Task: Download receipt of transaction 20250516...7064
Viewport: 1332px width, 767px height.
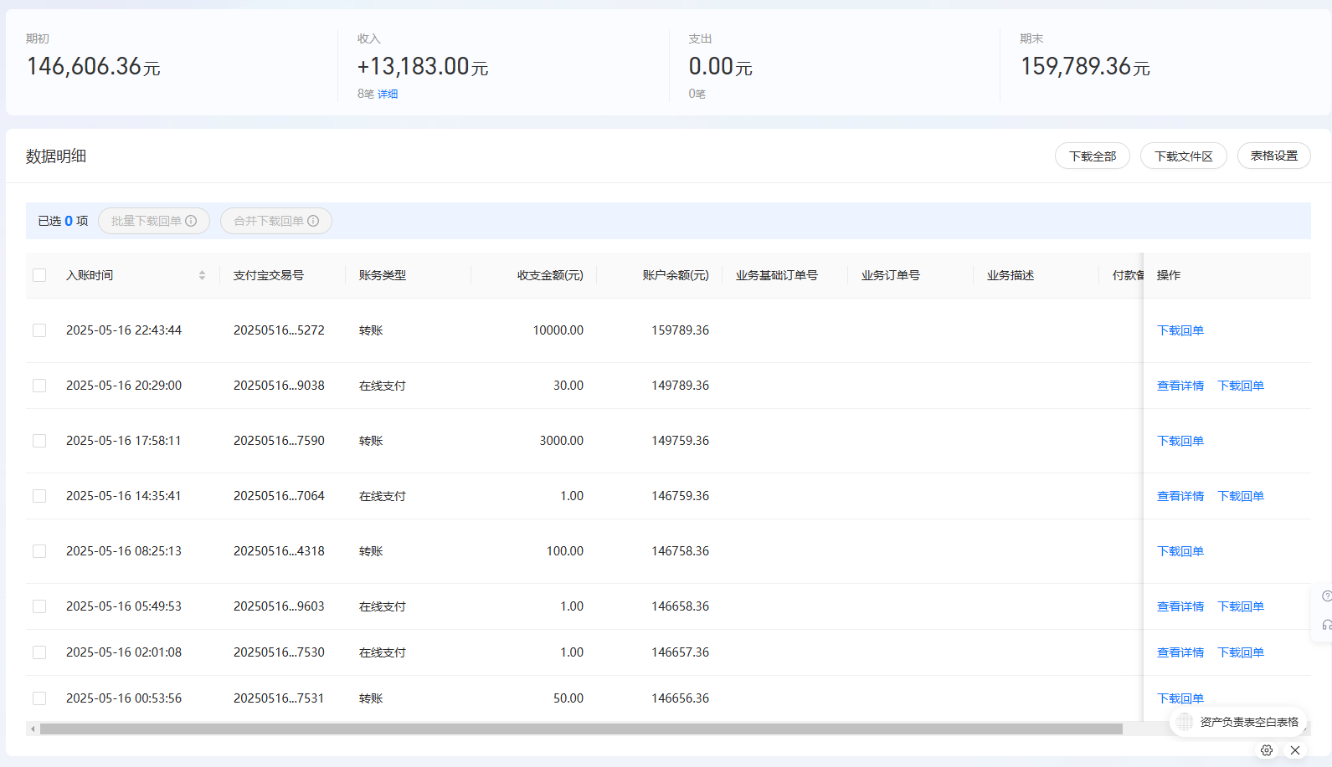Action: (x=1241, y=496)
